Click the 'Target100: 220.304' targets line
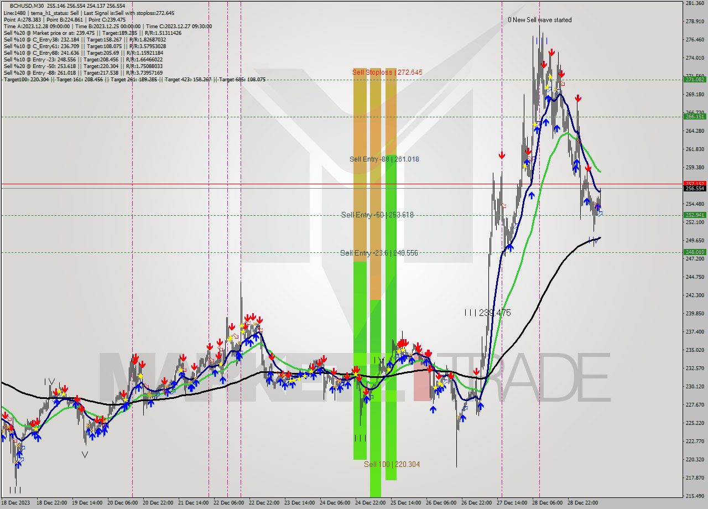This screenshot has height=509, width=708. click(134, 79)
